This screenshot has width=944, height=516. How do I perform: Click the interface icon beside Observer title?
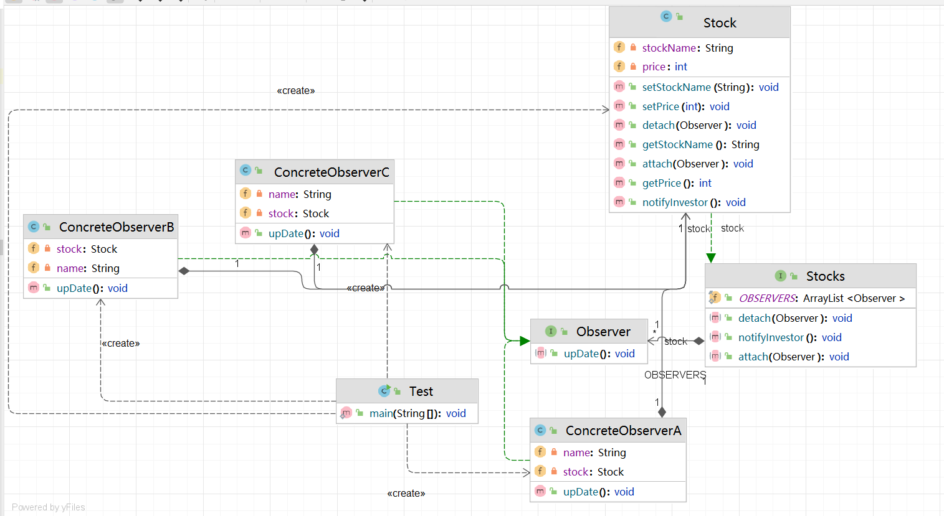pos(550,331)
